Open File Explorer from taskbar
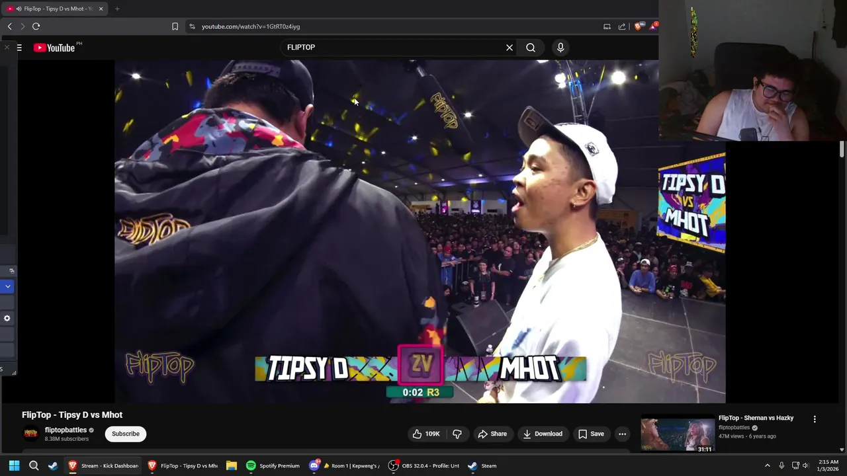847x476 pixels. (231, 465)
